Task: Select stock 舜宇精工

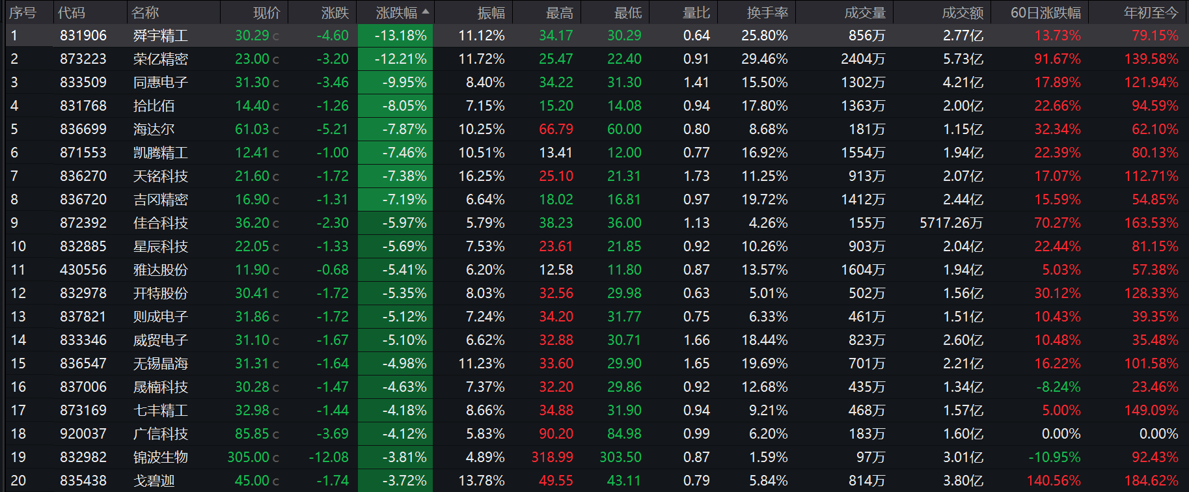Action: tap(161, 36)
